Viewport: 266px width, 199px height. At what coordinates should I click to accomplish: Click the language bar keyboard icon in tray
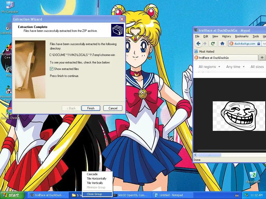237,195
